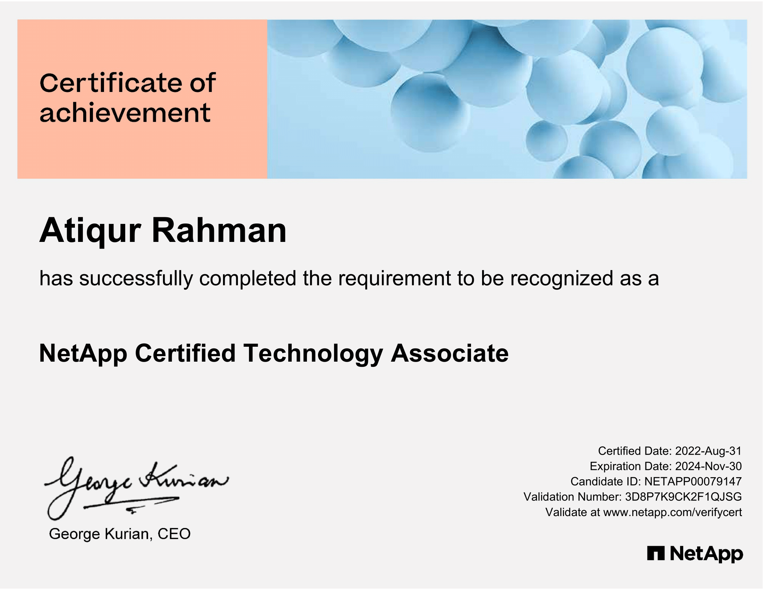Click 'Candidate ID: NETAPP00079147' line
Image resolution: width=763 pixels, height=590 pixels.
[656, 482]
